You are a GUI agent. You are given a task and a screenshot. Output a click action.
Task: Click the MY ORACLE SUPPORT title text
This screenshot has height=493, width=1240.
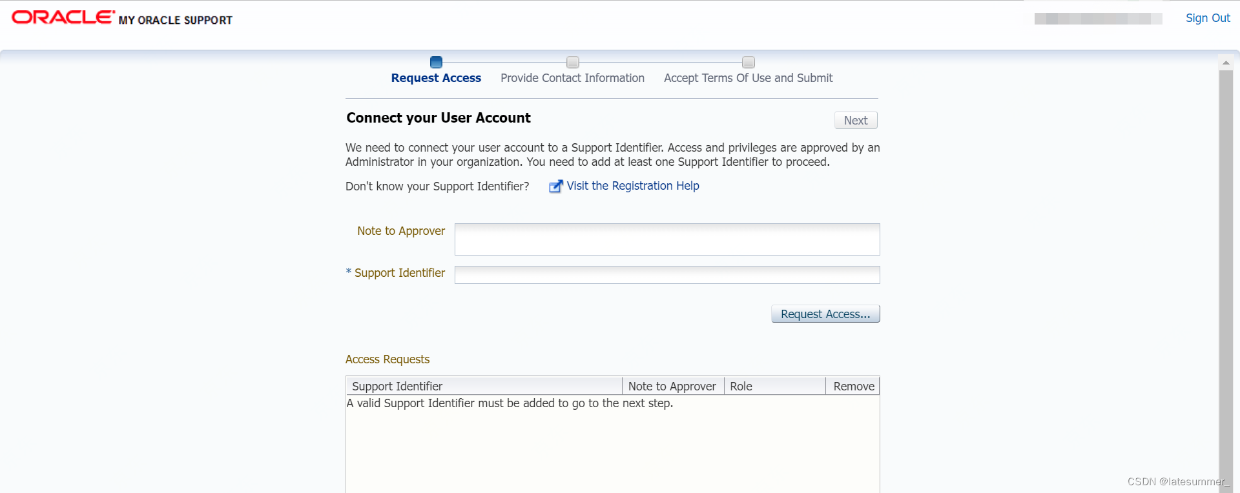(176, 20)
